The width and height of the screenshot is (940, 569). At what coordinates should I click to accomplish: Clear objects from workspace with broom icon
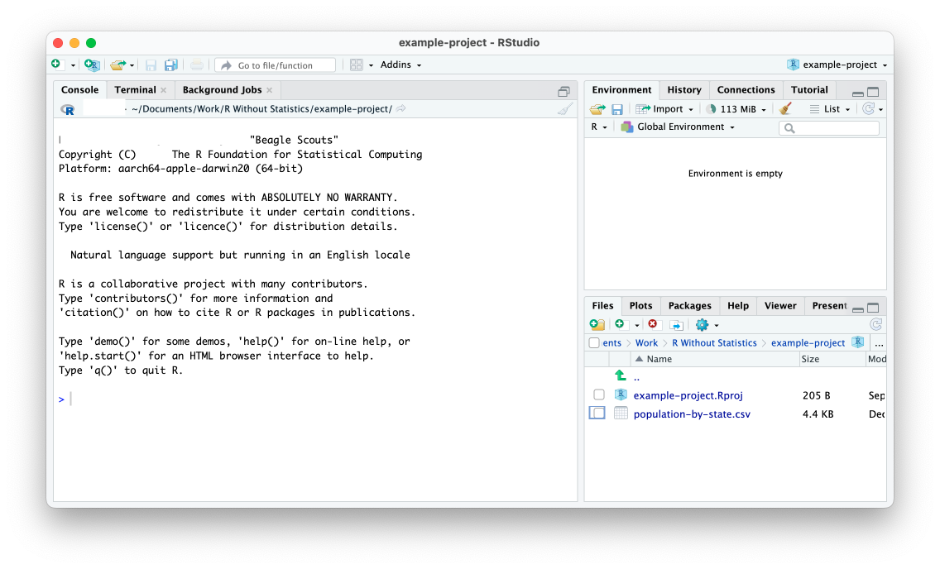(786, 108)
